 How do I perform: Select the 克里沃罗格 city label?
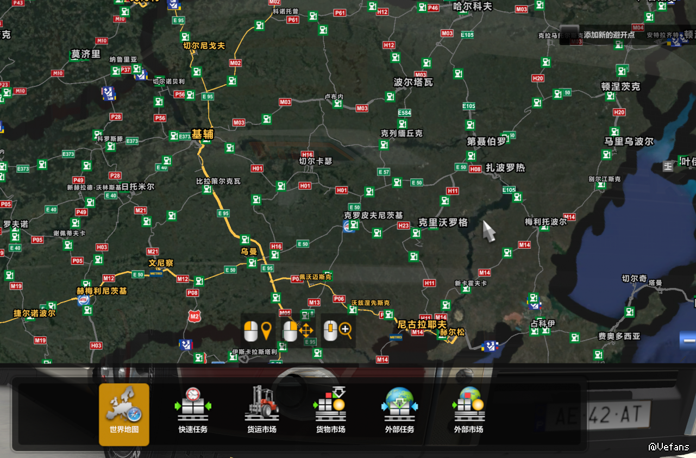point(443,222)
